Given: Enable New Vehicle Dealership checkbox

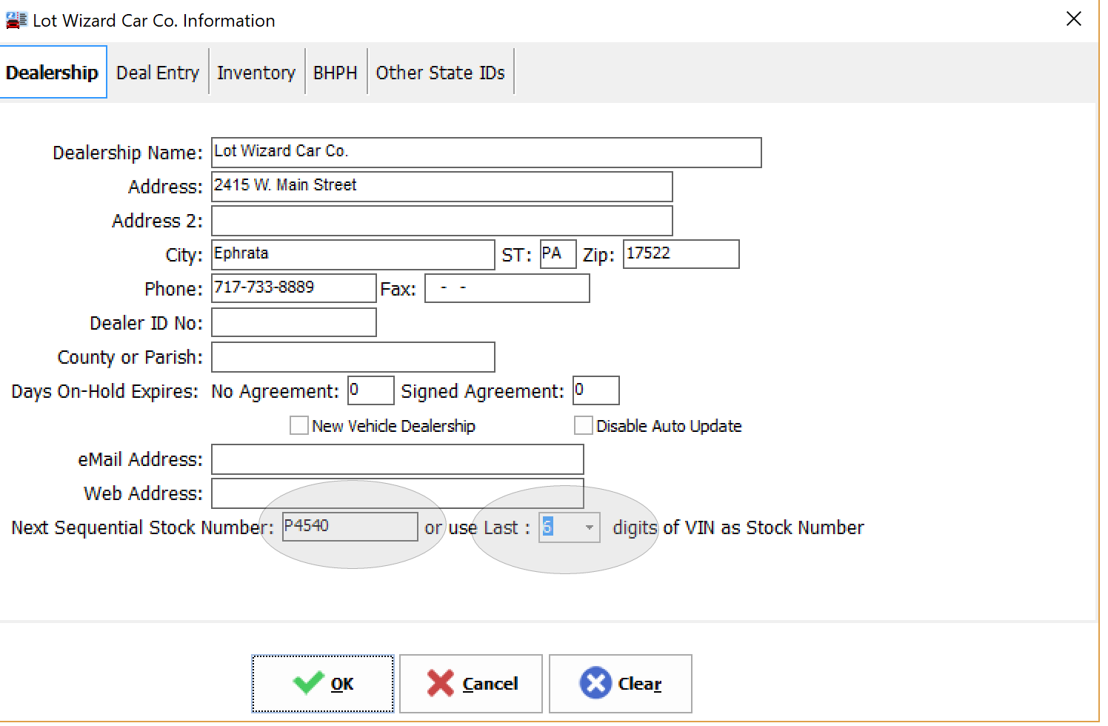Looking at the screenshot, I should [x=298, y=425].
